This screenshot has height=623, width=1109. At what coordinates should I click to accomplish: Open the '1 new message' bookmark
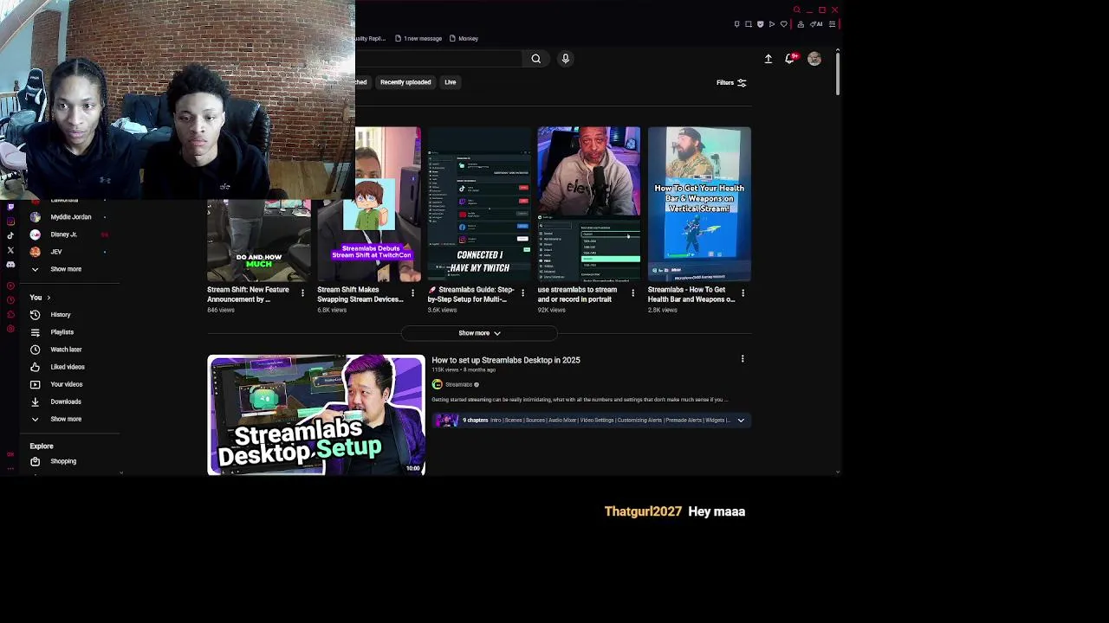pos(418,38)
